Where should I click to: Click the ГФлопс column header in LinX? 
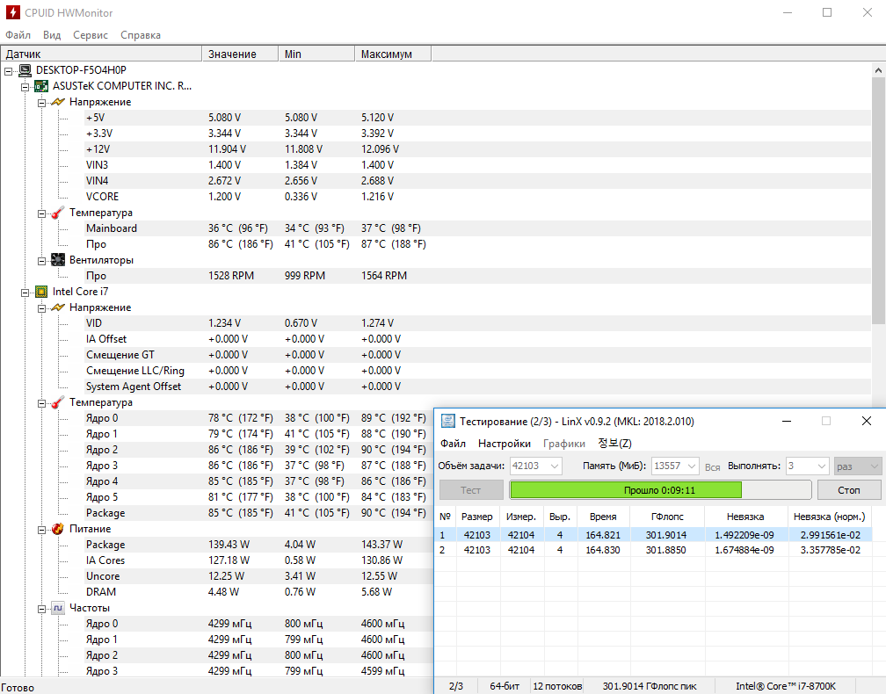667,517
